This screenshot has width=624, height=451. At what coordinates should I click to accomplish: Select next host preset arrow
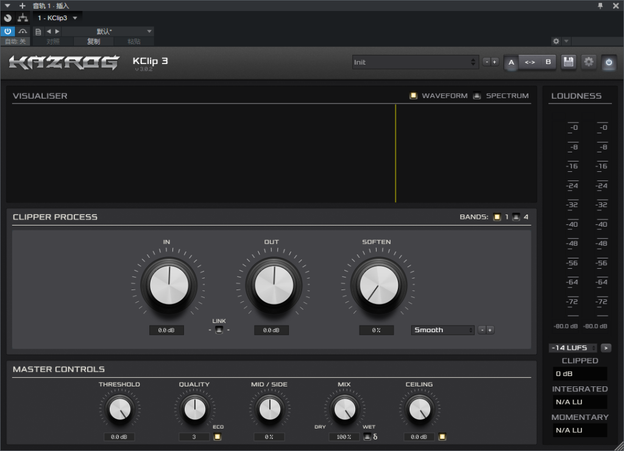(57, 31)
